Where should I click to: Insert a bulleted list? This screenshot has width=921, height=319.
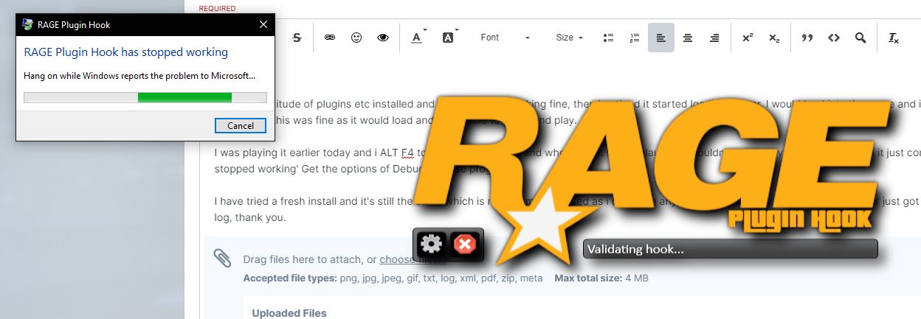click(609, 38)
